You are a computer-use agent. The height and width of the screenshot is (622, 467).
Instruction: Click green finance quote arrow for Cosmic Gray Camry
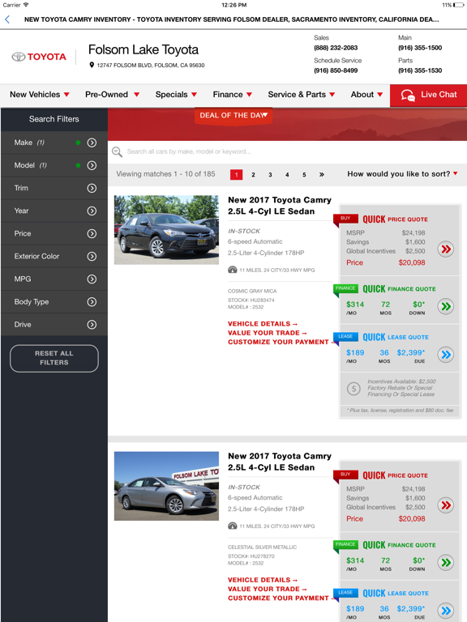pos(446,306)
